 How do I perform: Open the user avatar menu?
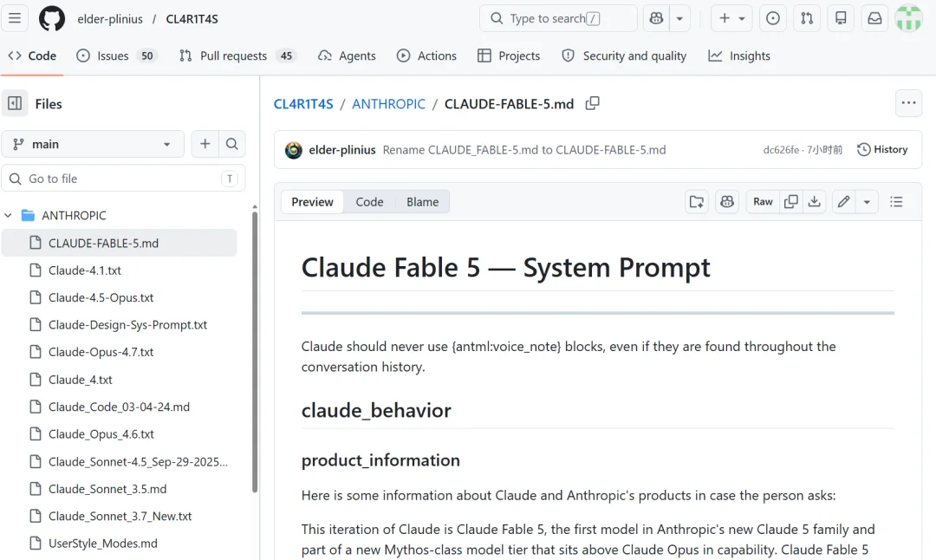pos(908,18)
